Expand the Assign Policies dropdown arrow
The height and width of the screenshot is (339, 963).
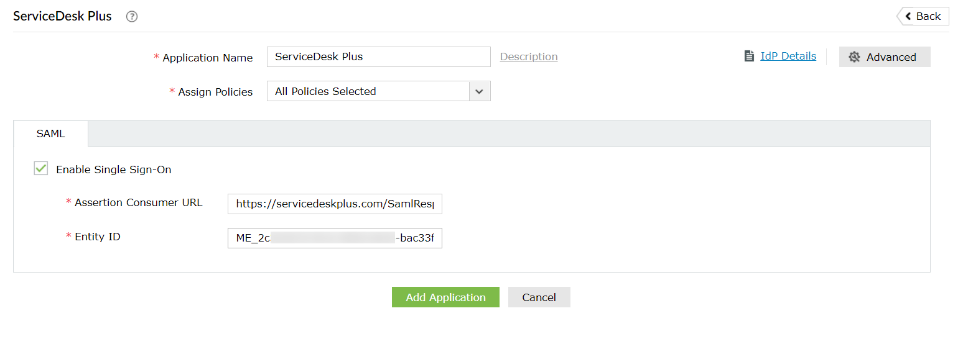point(479,91)
